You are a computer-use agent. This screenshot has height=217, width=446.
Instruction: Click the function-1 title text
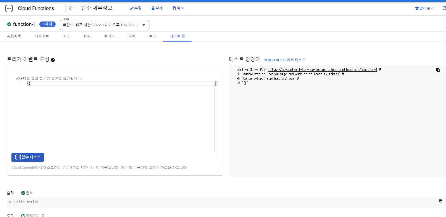(x=24, y=24)
